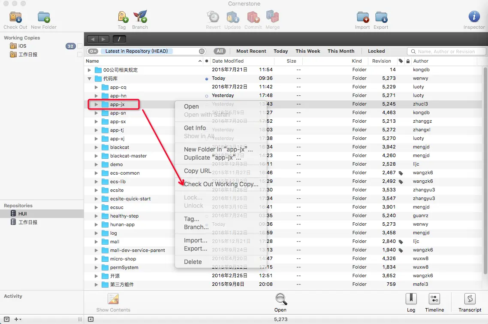
Task: Select the HUI repository
Action: (x=42, y=214)
